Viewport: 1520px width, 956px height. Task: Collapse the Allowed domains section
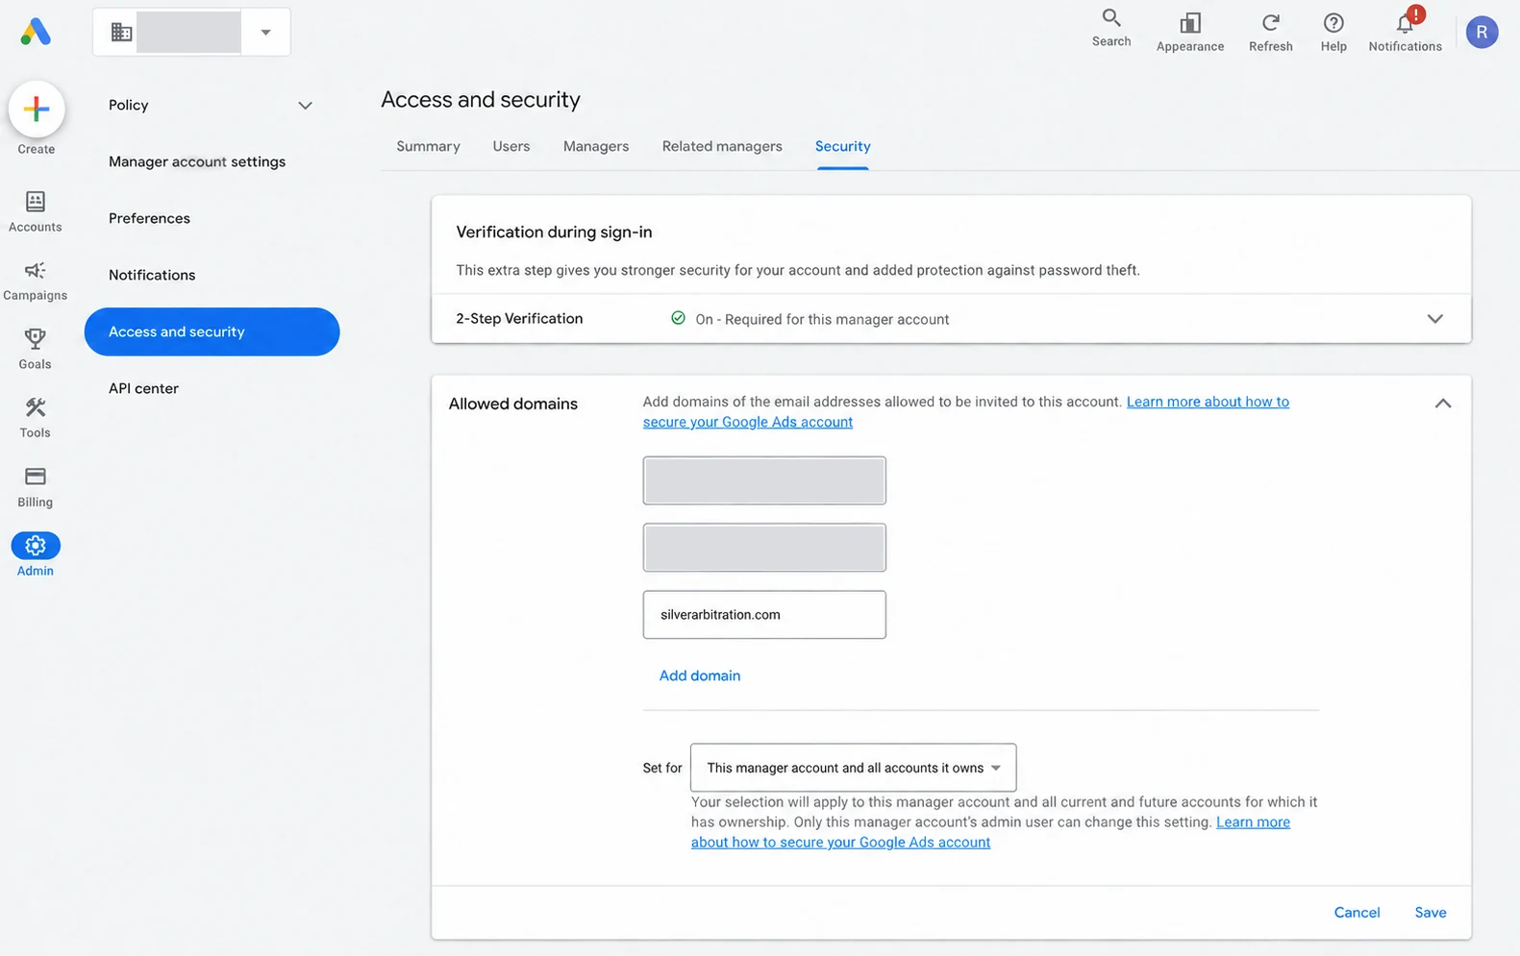1443,404
